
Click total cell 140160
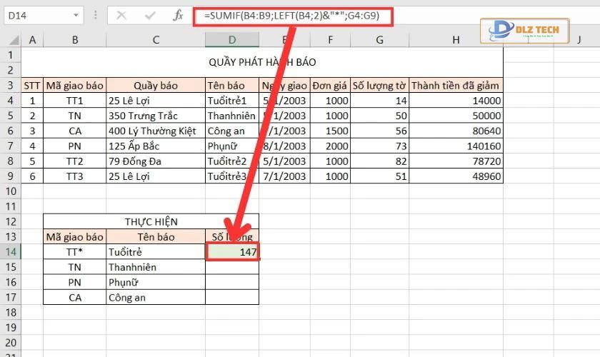pyautogui.click(x=456, y=146)
